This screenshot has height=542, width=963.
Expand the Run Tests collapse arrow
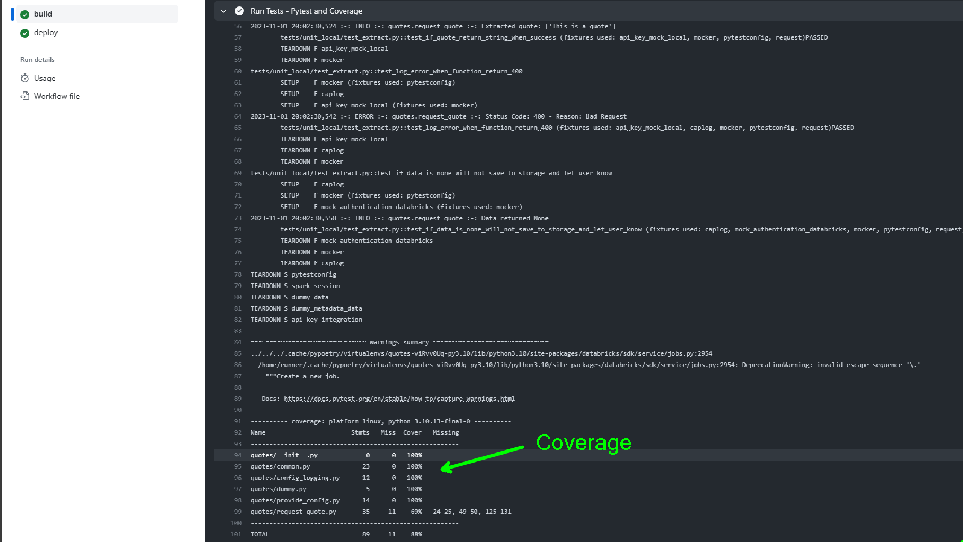223,11
